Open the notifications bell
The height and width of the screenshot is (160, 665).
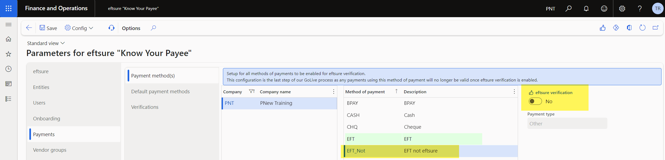(586, 9)
